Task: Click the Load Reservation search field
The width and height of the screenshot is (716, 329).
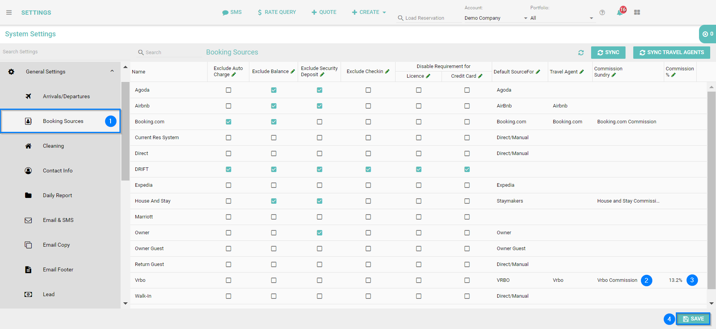Action: click(x=429, y=18)
